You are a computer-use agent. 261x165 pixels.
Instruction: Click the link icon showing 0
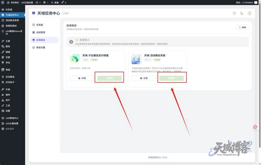tap(64, 3)
